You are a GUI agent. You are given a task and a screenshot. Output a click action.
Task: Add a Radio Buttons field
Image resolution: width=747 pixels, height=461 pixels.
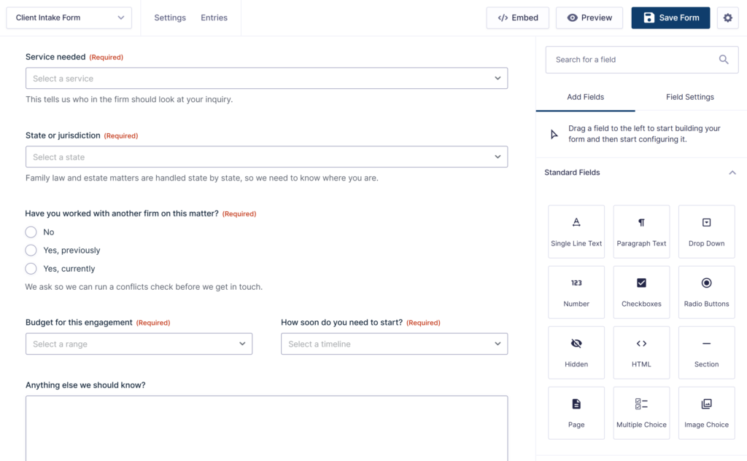pos(706,292)
